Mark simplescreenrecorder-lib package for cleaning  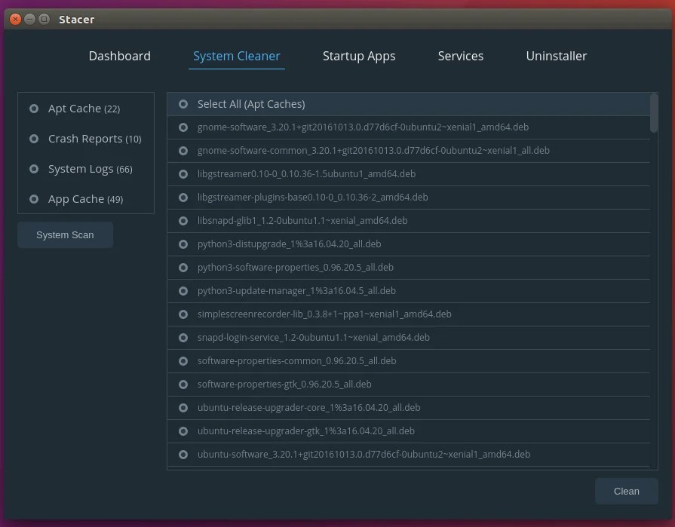[x=183, y=314]
